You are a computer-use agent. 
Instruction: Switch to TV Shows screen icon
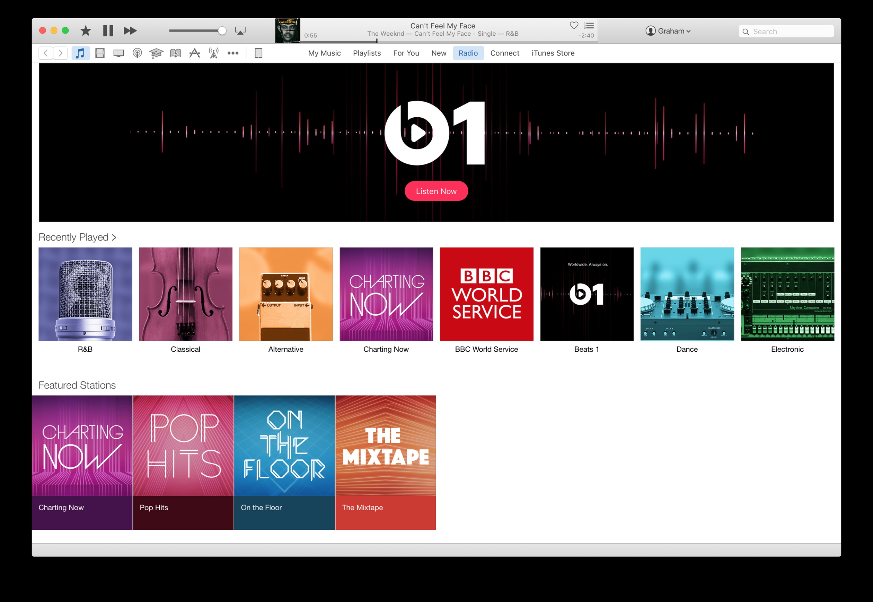point(118,53)
